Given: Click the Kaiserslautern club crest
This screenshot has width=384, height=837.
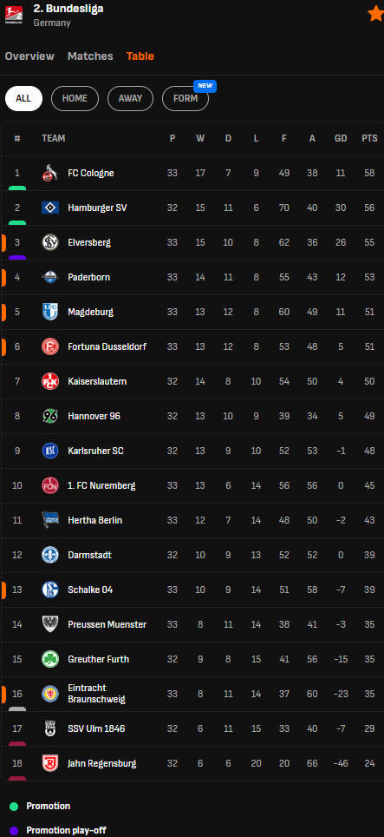Looking at the screenshot, I should pyautogui.click(x=50, y=381).
